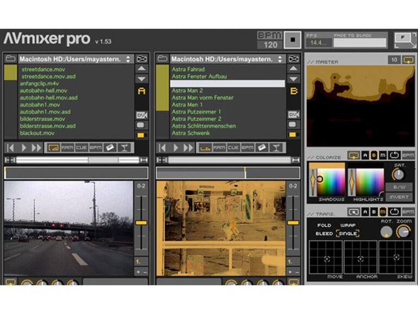Viewport: 418px width, 314px height.
Task: Click the stop square button beside BPM
Action: tap(293, 40)
